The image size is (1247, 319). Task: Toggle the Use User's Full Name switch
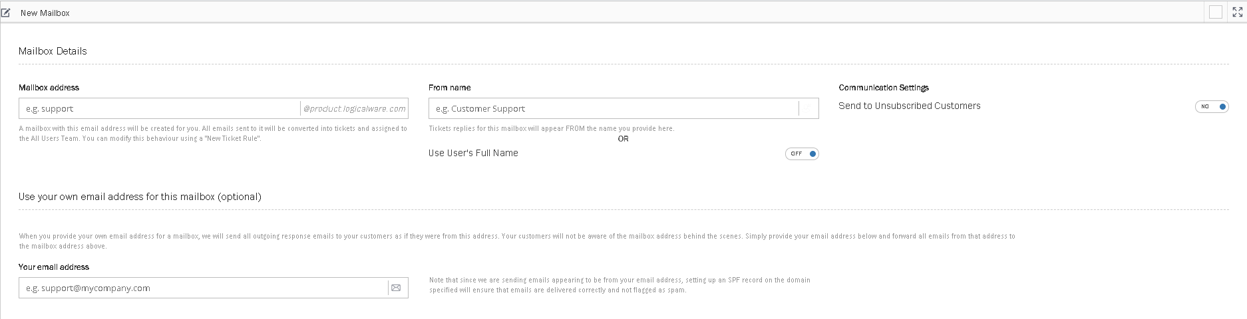(x=802, y=154)
